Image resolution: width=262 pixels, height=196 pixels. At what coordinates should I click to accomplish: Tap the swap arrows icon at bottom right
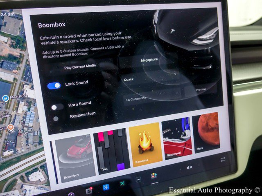click(223, 160)
